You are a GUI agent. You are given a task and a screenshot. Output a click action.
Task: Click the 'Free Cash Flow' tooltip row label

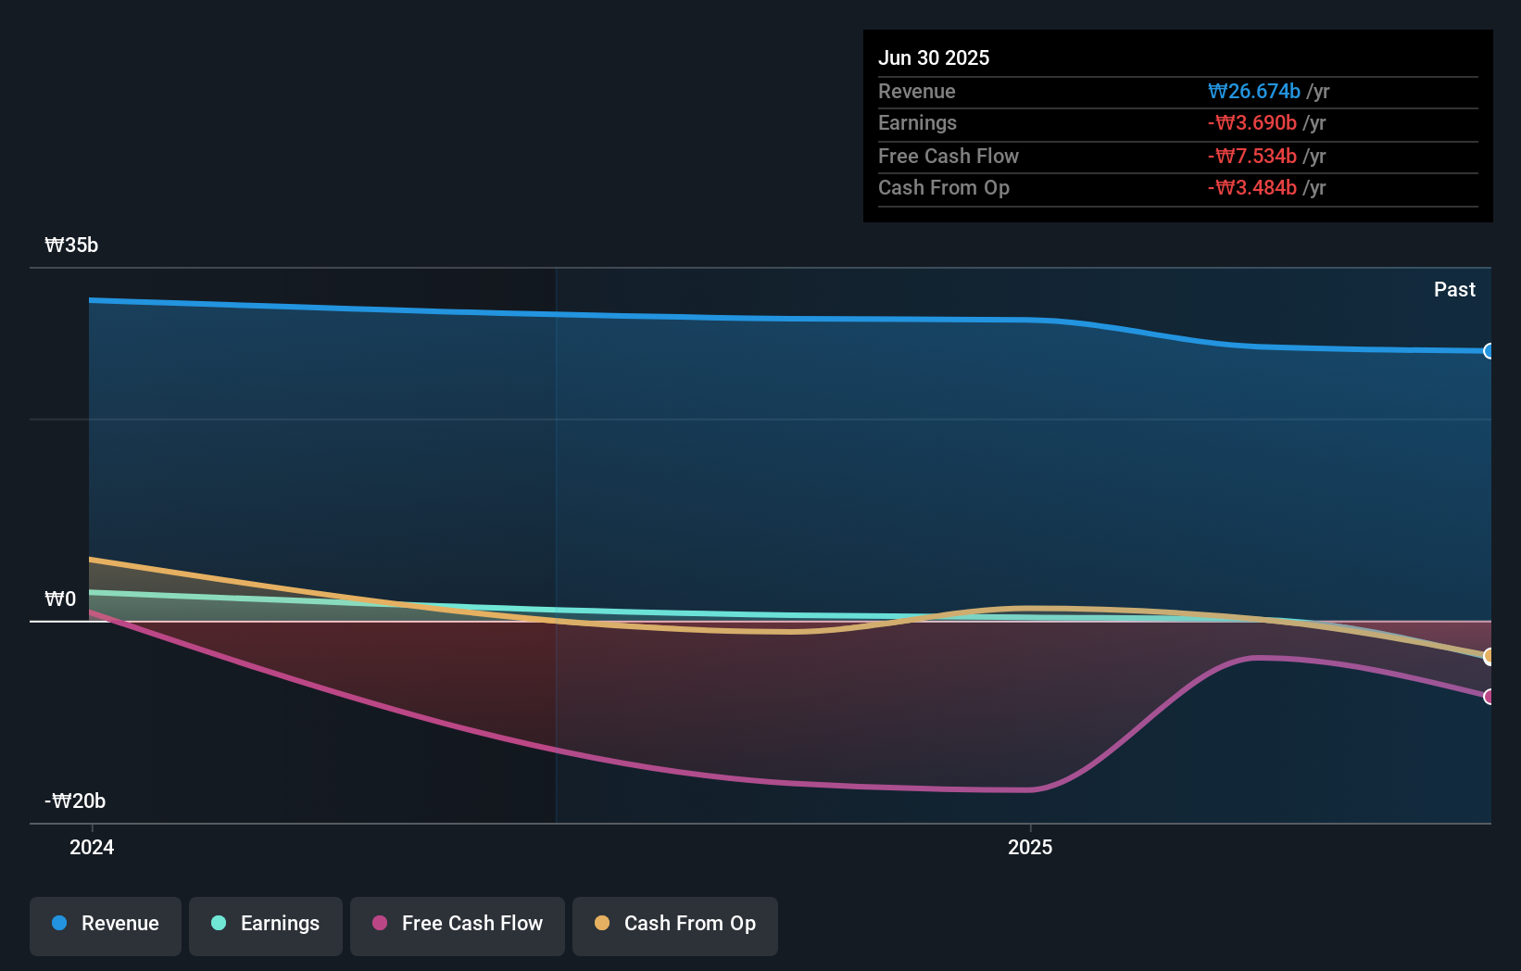(x=949, y=156)
